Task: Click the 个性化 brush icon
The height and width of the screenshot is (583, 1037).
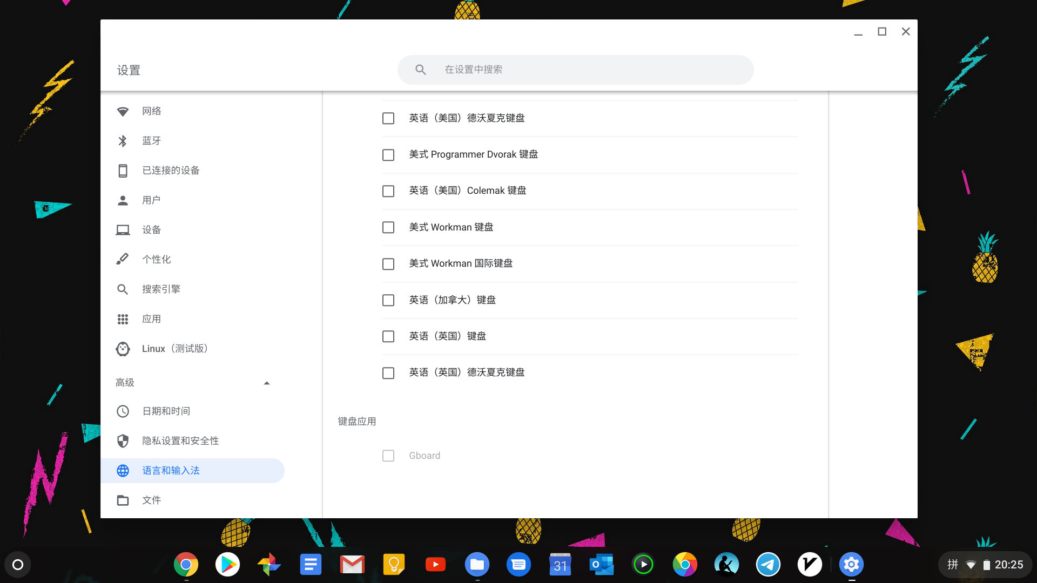Action: (123, 260)
